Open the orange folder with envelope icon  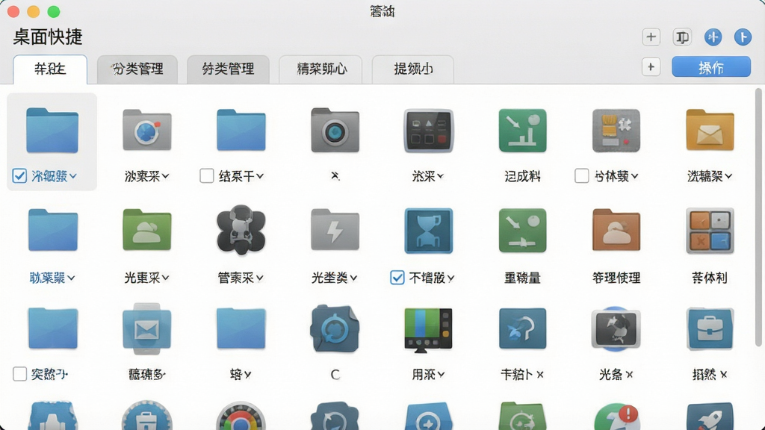point(710,130)
